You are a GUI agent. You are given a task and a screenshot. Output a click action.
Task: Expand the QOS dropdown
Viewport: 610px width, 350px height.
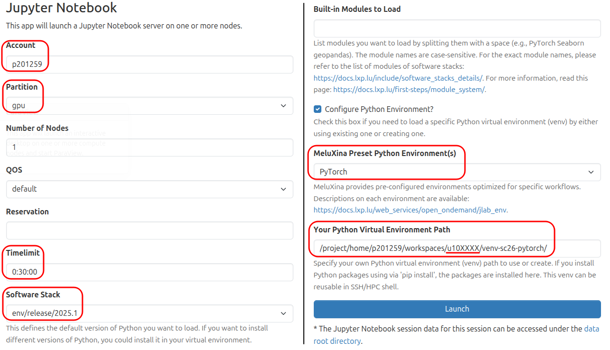coord(149,189)
